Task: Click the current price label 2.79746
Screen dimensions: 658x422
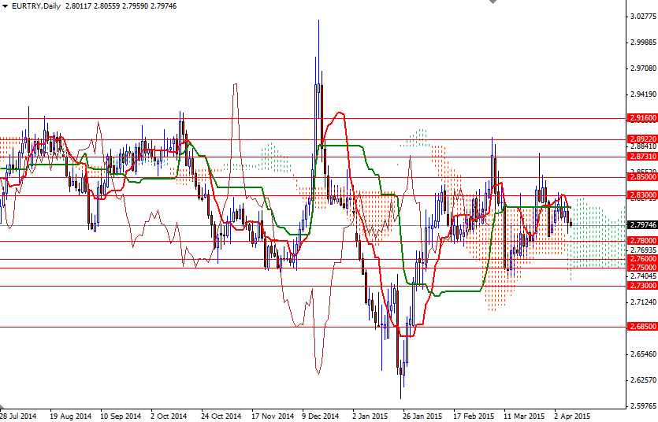Action: point(642,225)
